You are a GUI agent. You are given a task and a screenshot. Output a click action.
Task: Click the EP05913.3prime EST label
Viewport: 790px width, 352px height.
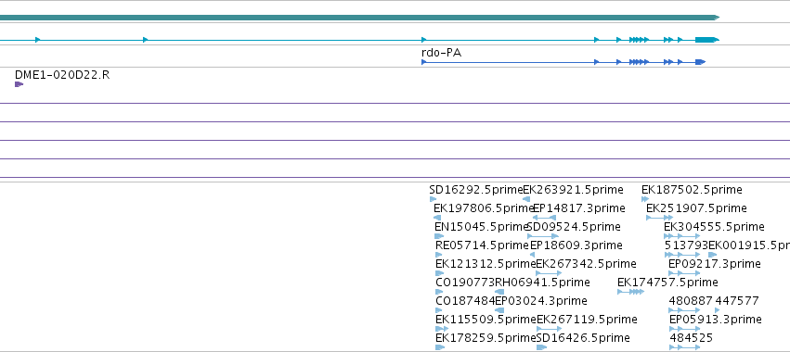tap(716, 320)
